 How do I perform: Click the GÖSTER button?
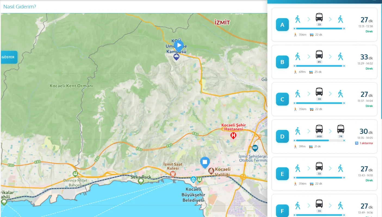pyautogui.click(x=9, y=57)
